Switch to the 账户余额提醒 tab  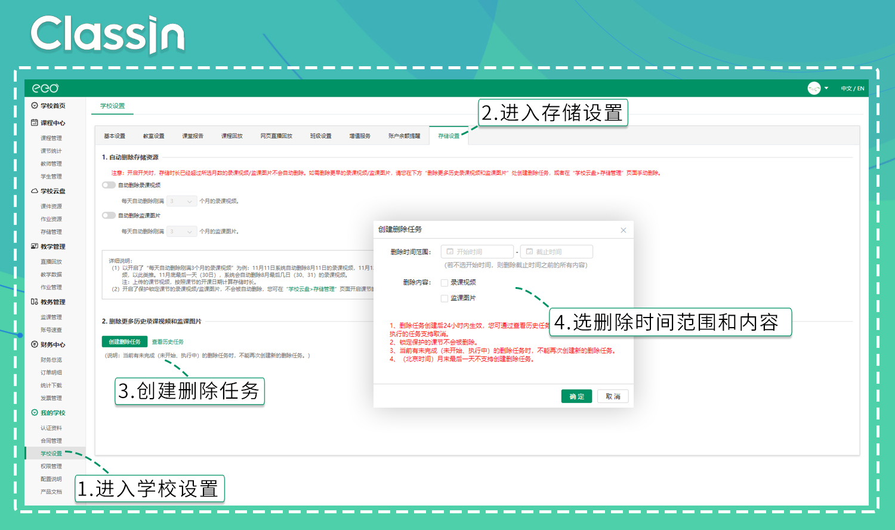click(404, 136)
